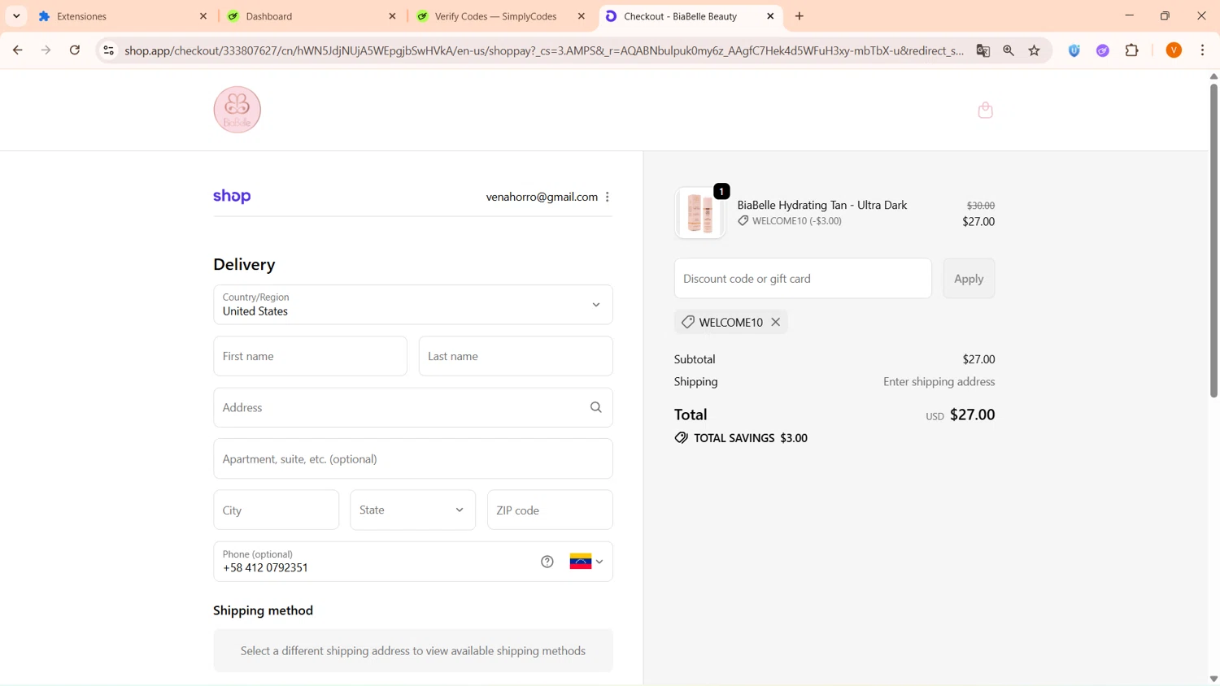Image resolution: width=1220 pixels, height=686 pixels.
Task: Open Chrome's three-dot menu
Action: click(x=1203, y=50)
